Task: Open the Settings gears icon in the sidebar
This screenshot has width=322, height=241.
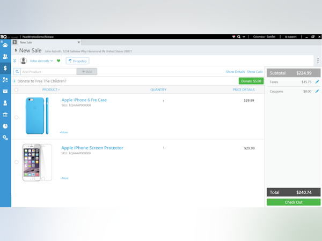Action: coord(5,138)
